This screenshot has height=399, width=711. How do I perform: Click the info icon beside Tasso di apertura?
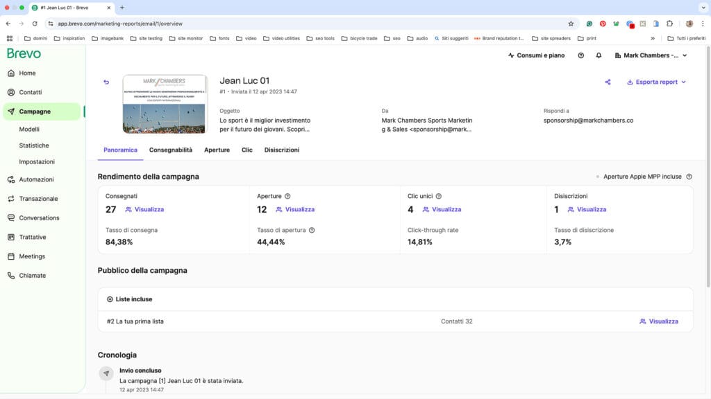point(312,230)
